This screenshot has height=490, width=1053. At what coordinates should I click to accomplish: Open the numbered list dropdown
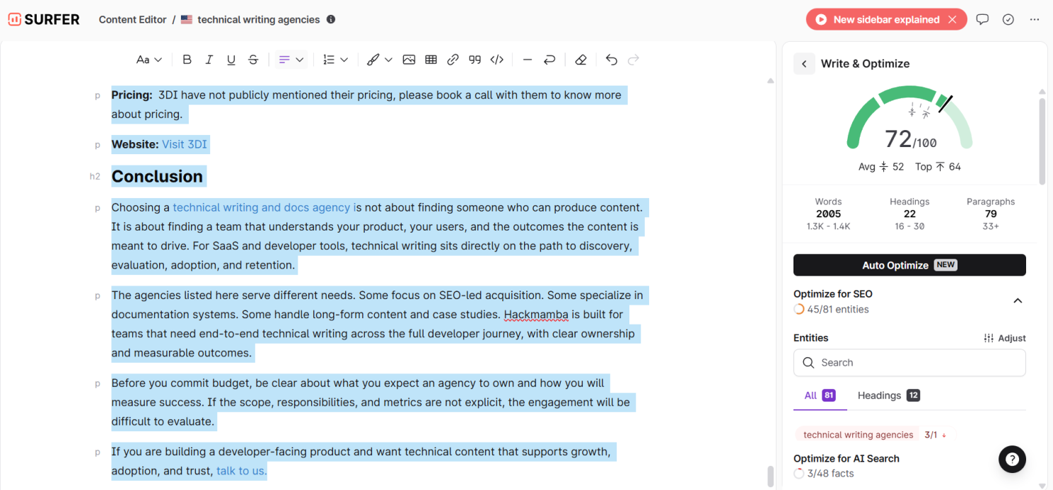pyautogui.click(x=335, y=60)
